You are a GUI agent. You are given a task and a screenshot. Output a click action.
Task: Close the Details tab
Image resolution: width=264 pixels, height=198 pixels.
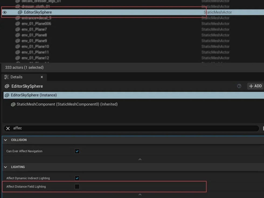point(42,77)
